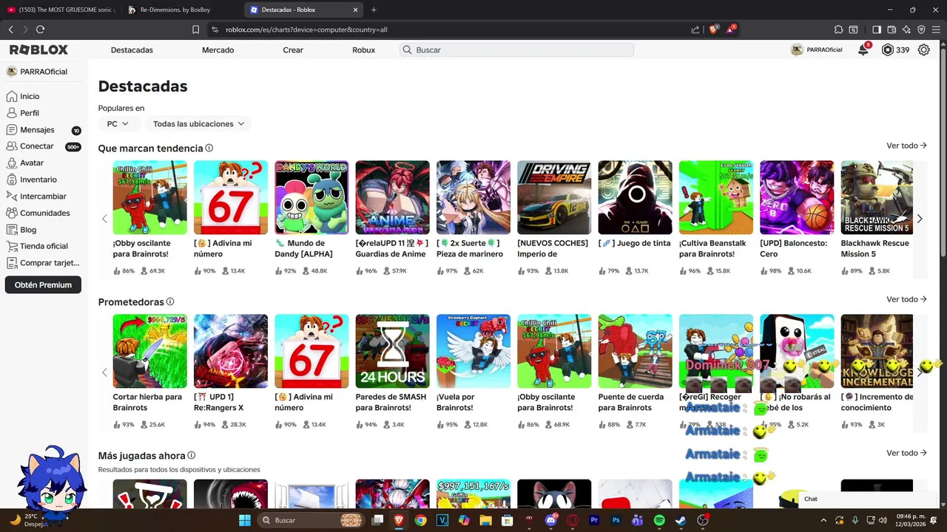Toggle the browser sidebar panel icon

(877, 30)
